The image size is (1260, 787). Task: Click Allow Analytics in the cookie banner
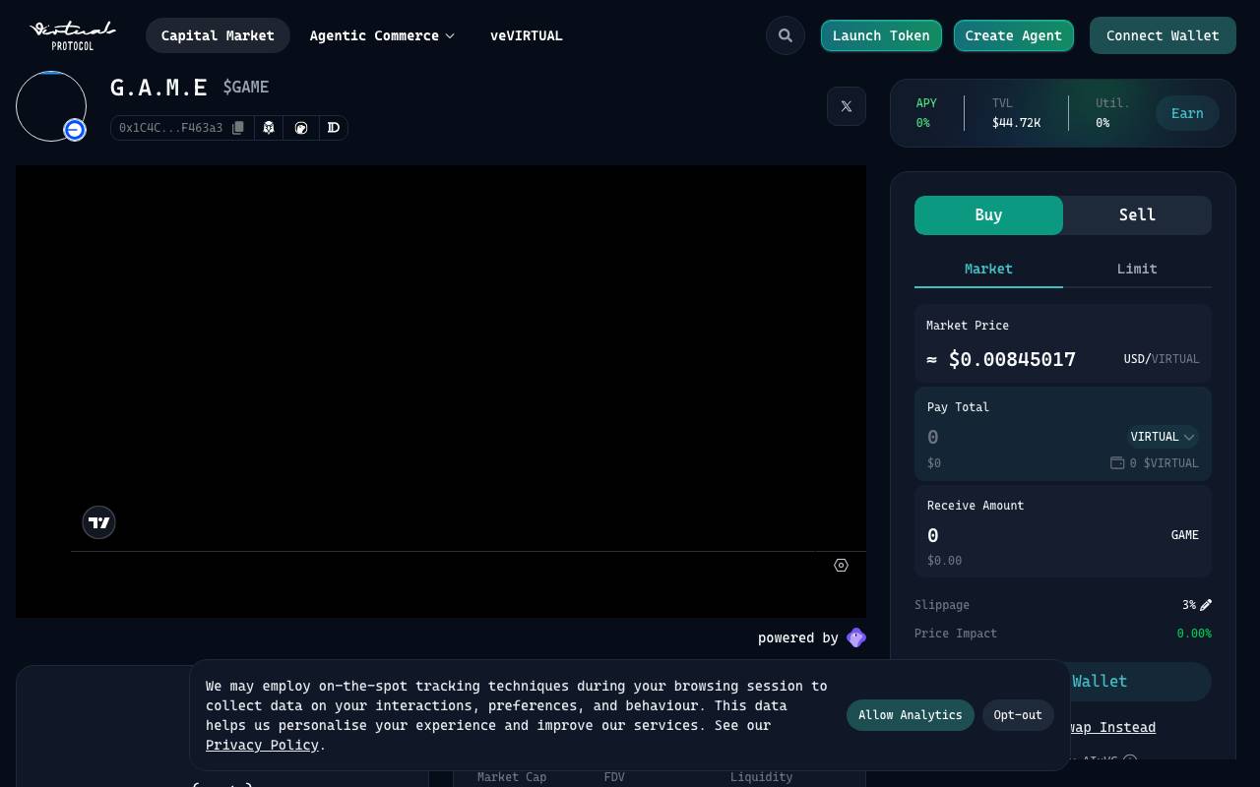click(911, 715)
